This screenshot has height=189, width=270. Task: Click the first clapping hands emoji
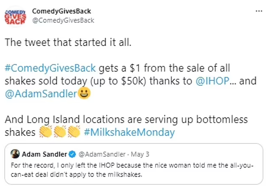click(x=45, y=131)
